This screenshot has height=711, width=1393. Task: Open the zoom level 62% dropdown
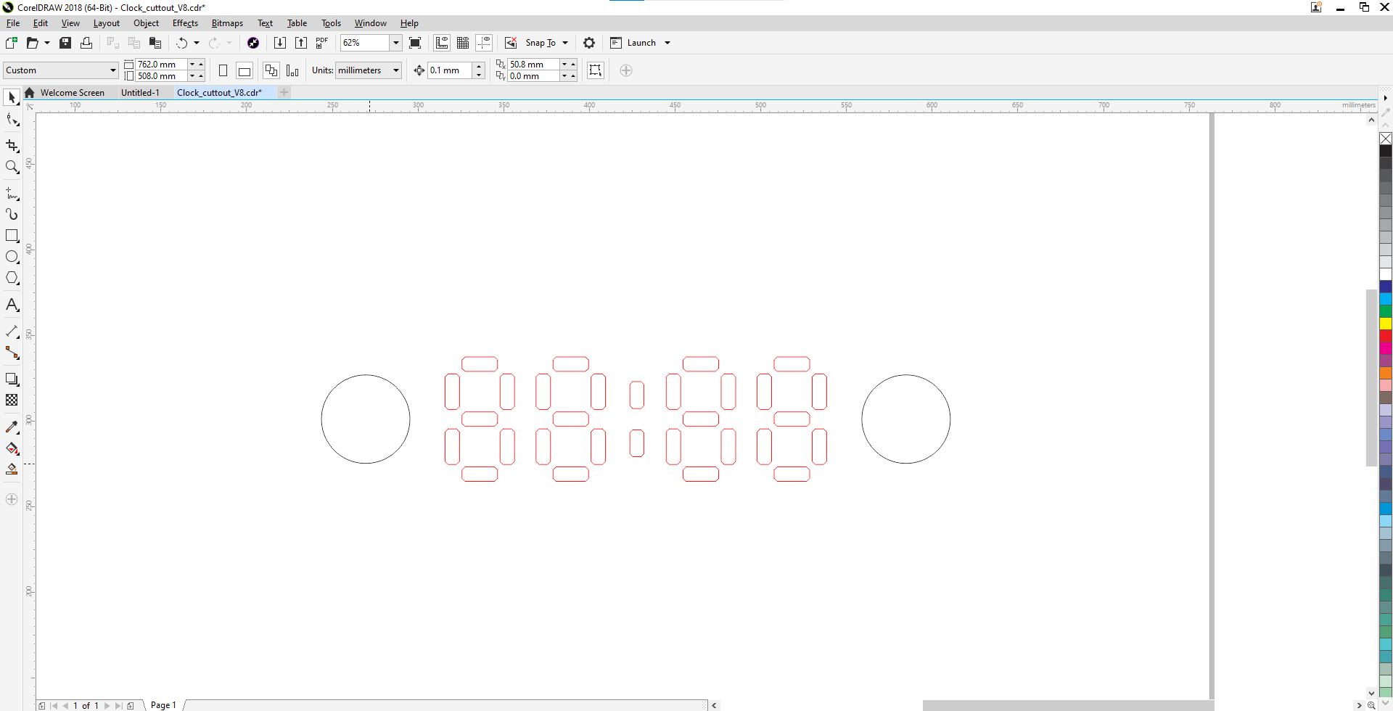click(396, 43)
